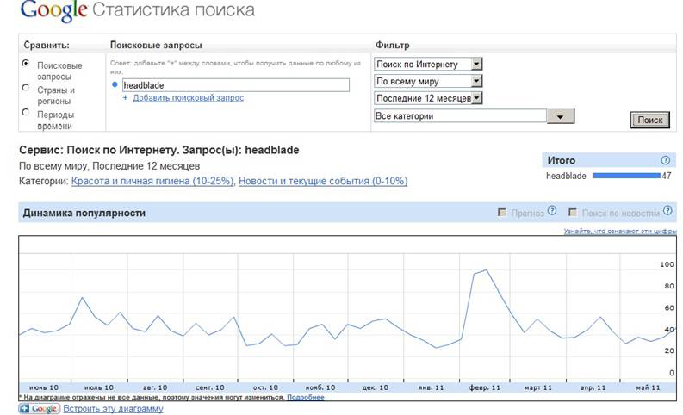683x415 pixels.
Task: Toggle the Прогноз checkbox
Action: [x=502, y=212]
